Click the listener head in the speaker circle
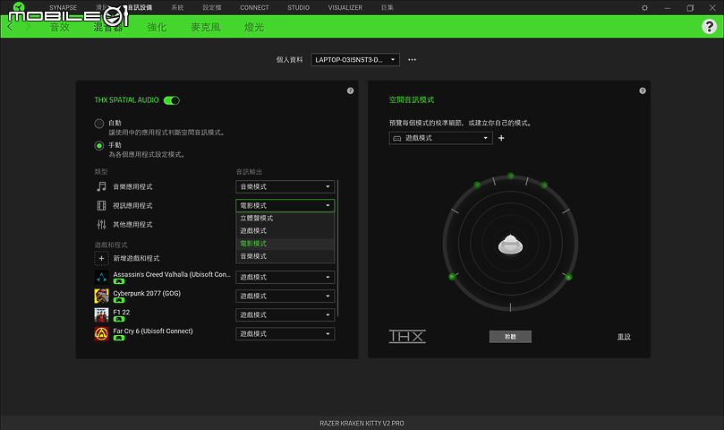The image size is (724, 430). [510, 244]
